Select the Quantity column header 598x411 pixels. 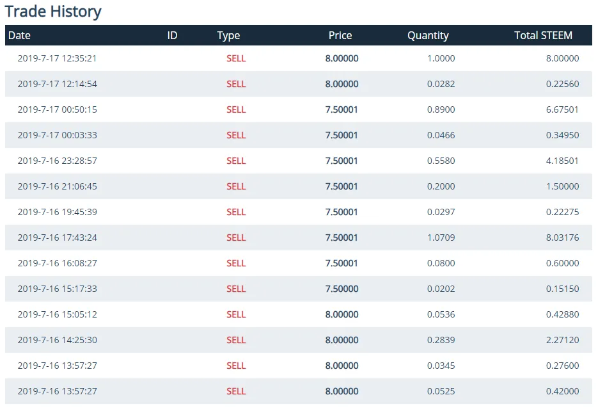428,35
